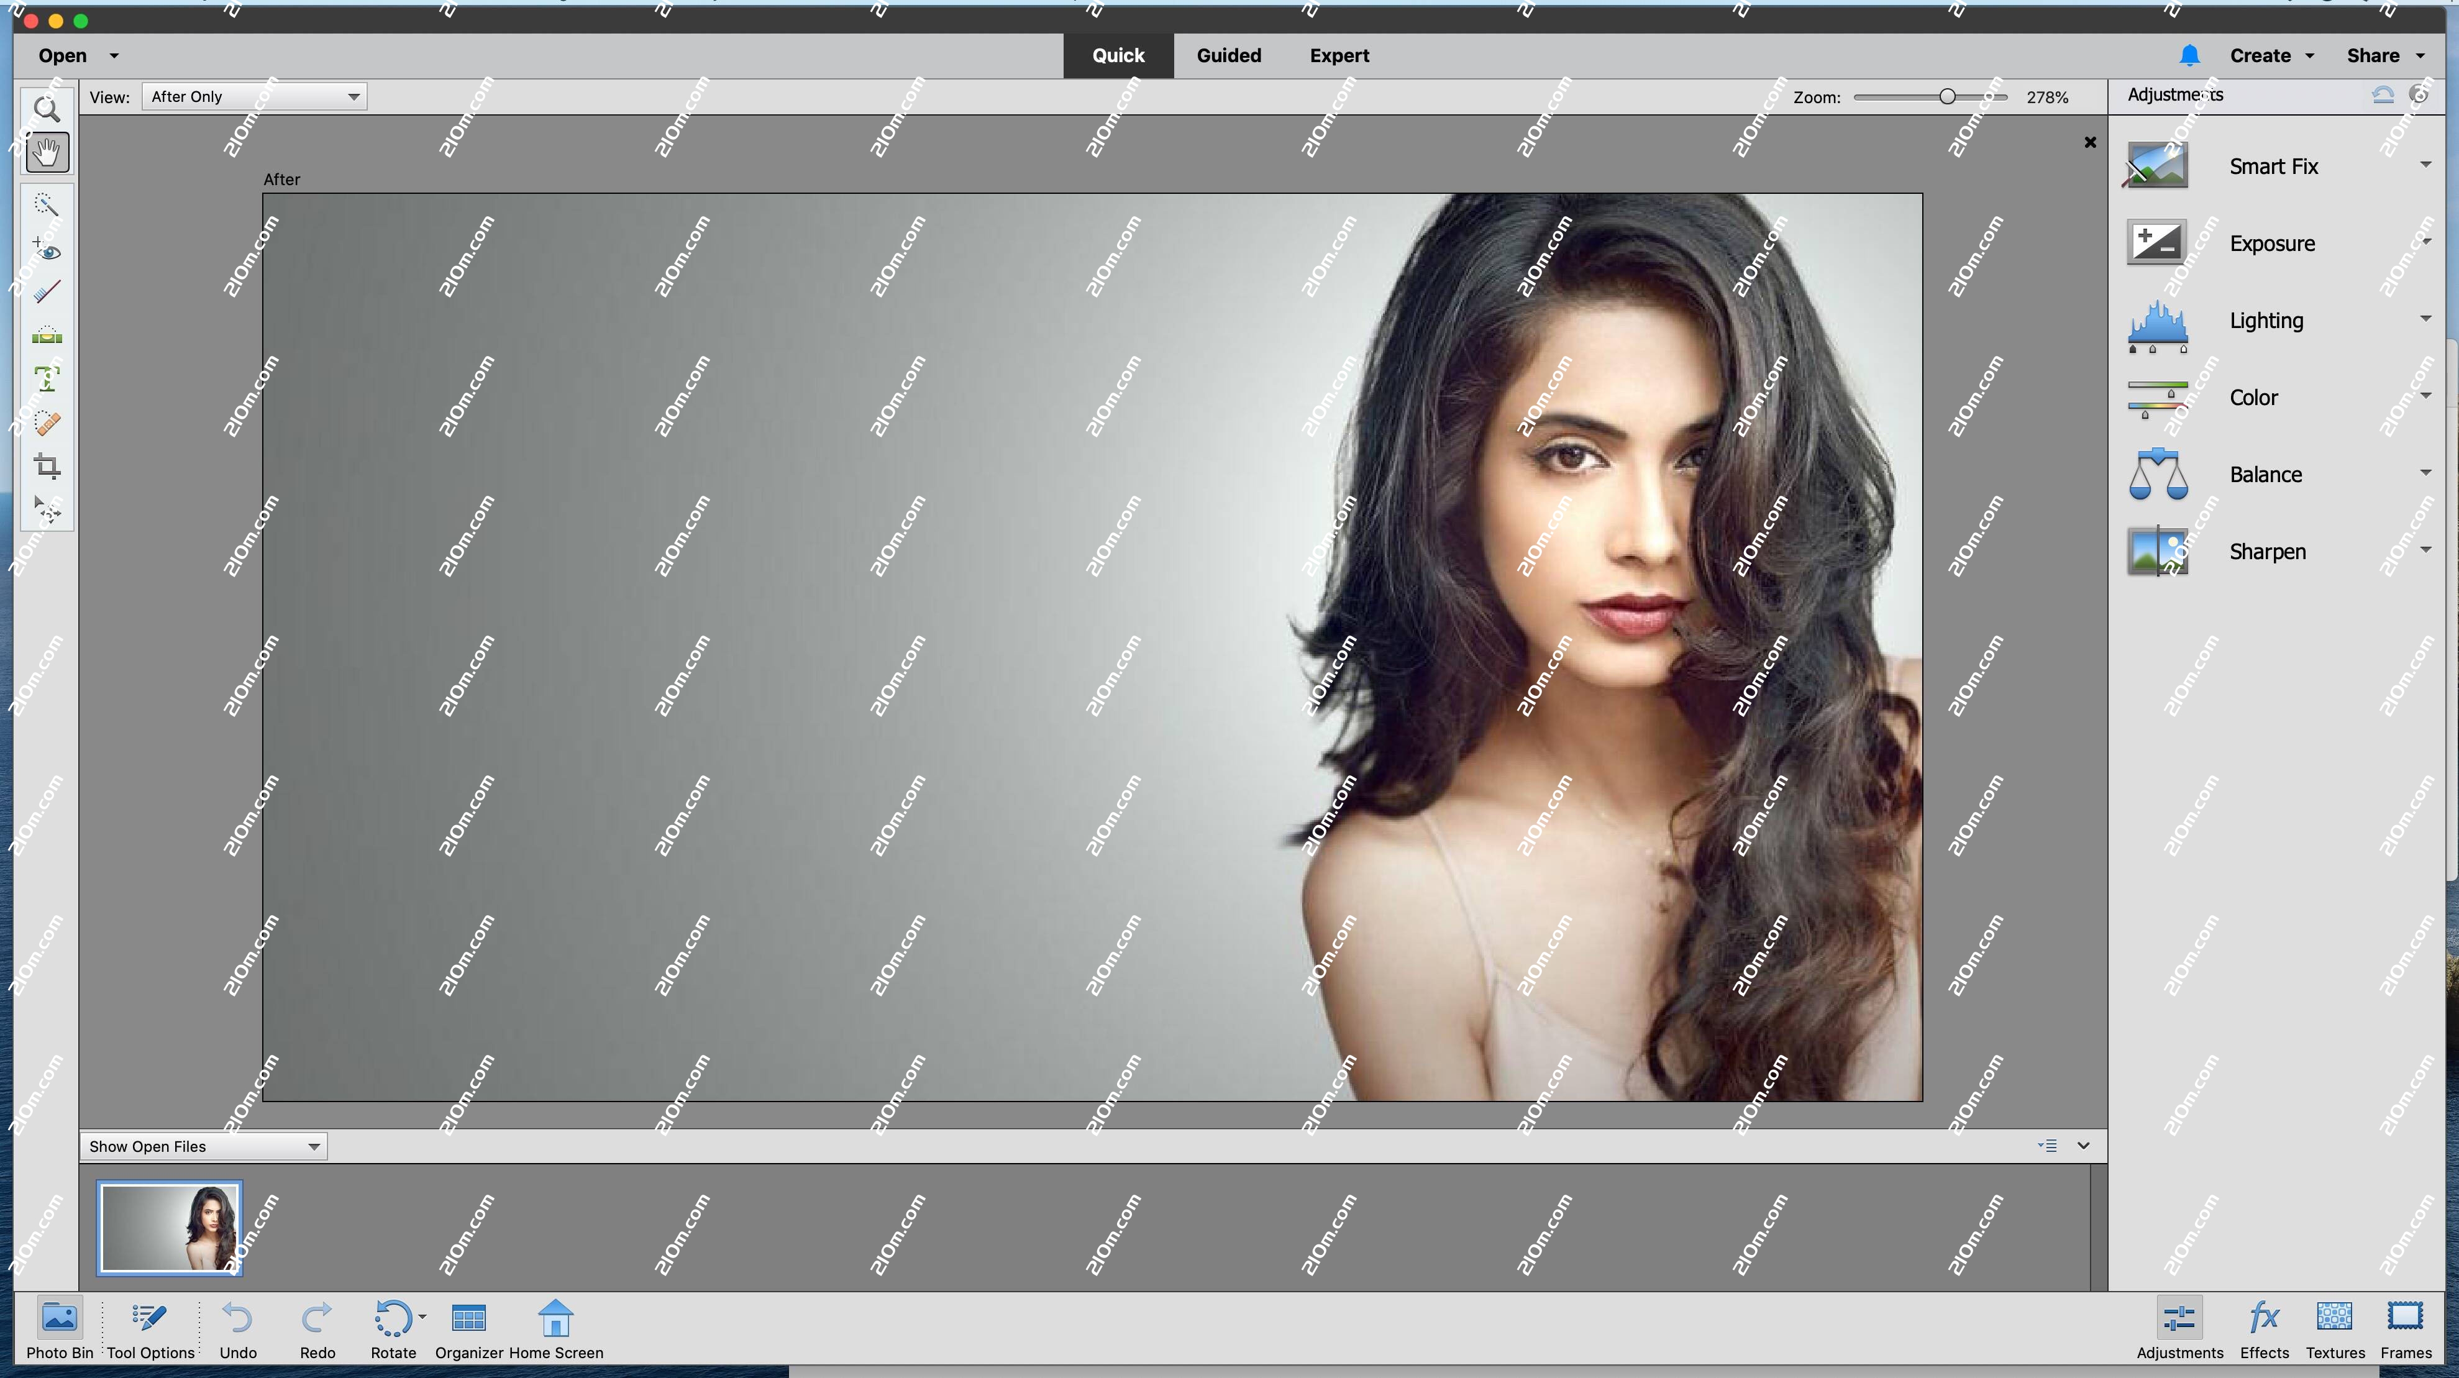Collapse the Photo Bin chevron
The height and width of the screenshot is (1378, 2459).
(x=2083, y=1145)
